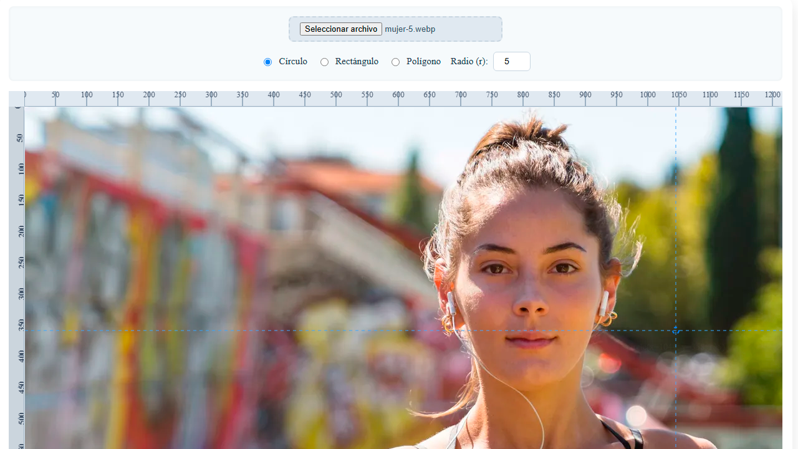Click the Seleccionar archivo button
Image resolution: width=798 pixels, height=449 pixels.
click(x=340, y=29)
